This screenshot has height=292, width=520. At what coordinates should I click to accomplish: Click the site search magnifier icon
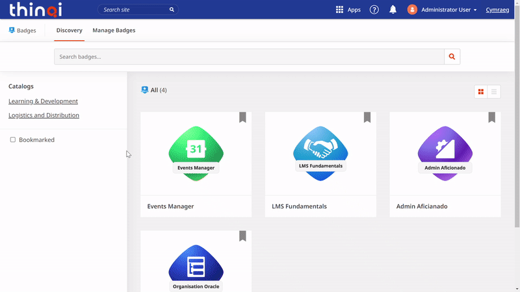pos(172,10)
